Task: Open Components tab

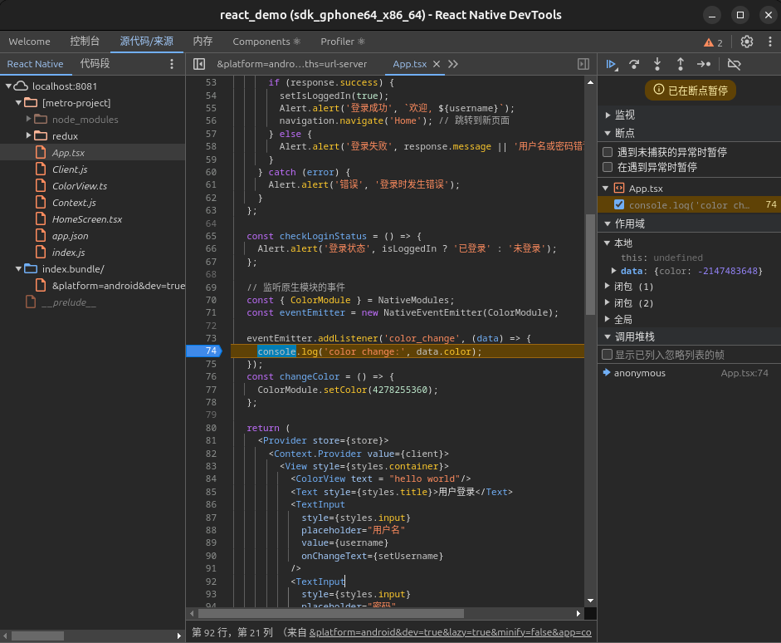Action: [x=266, y=42]
